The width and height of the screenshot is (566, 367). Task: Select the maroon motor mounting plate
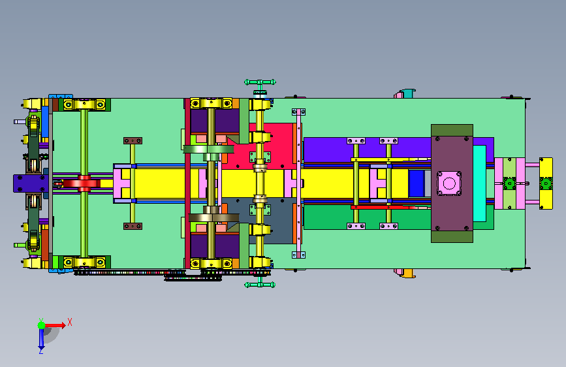(452, 183)
